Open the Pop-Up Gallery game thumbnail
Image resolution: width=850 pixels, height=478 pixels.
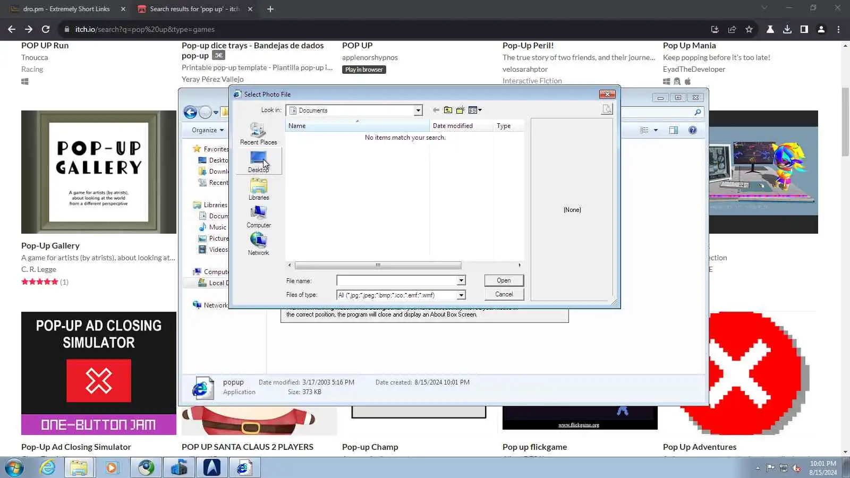click(x=99, y=172)
